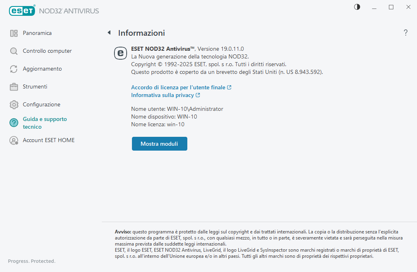Select the Configurazione gear icon
The height and width of the screenshot is (272, 417).
click(x=13, y=104)
